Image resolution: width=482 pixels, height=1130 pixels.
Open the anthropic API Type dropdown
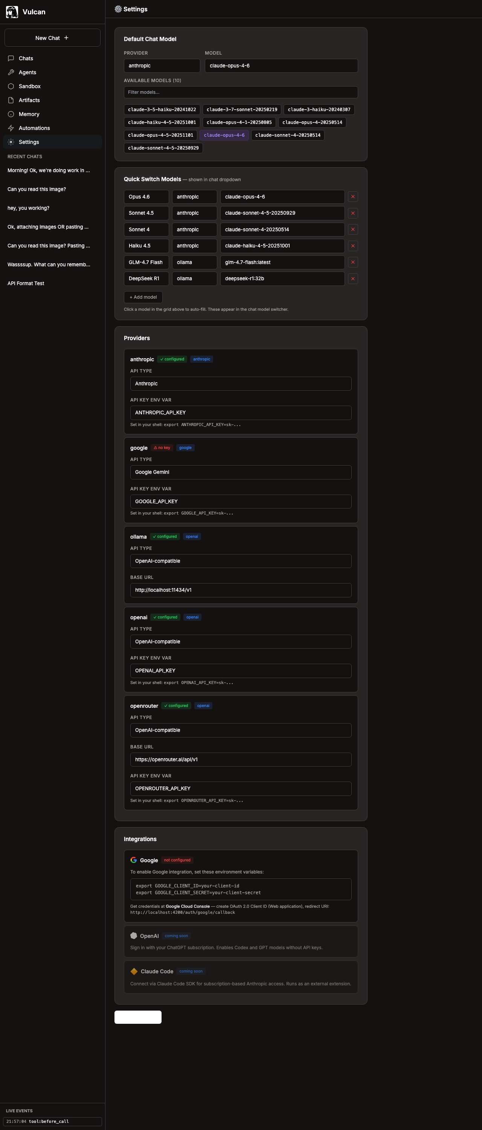(240, 383)
